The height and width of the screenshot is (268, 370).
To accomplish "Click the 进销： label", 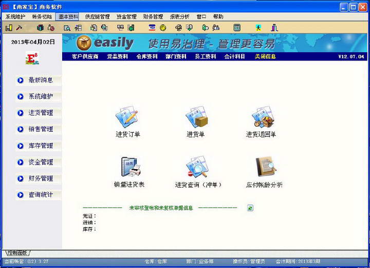I will tap(89, 222).
